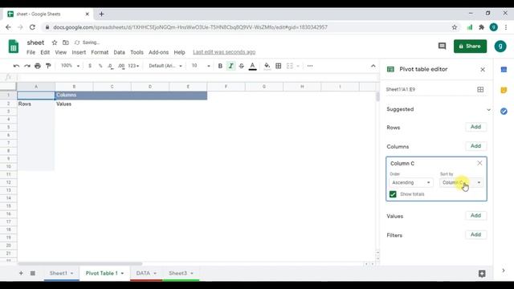The image size is (514, 289).
Task: Switch to the DATA sheet tab
Action: coord(143,273)
